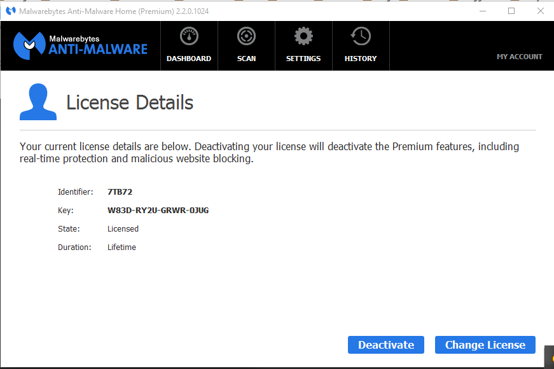Click the blue License Details user icon
Screen dimensions: 554x369
38,102
